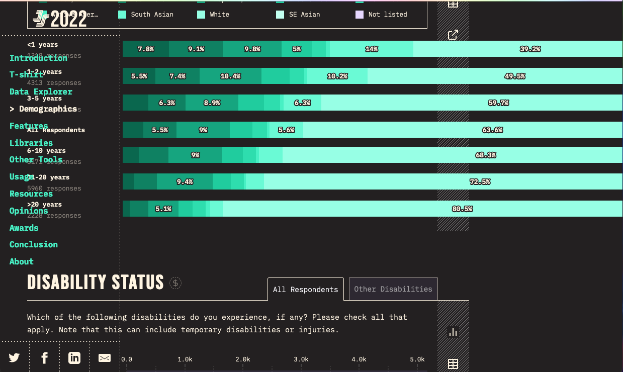The height and width of the screenshot is (372, 623).
Task: Select the All Respondents tab
Action: (x=306, y=289)
